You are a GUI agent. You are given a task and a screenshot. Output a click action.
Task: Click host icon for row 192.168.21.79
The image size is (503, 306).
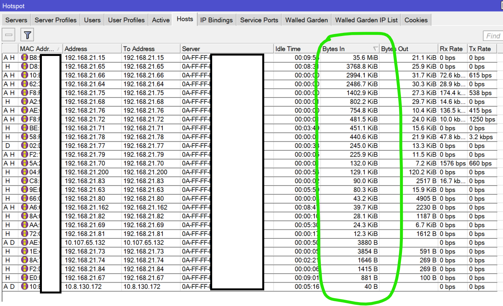(24, 155)
